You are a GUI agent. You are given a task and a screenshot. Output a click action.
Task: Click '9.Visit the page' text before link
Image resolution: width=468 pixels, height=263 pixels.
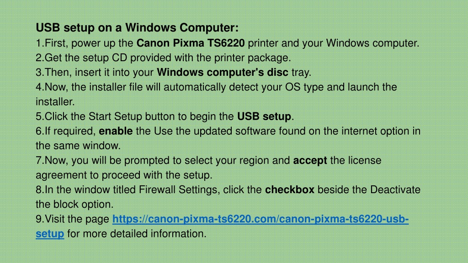[73, 219]
